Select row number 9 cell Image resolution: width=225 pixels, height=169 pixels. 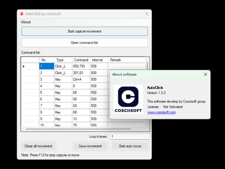46,118
